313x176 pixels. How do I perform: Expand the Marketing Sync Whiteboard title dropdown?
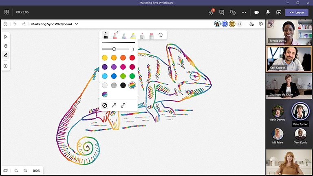click(76, 24)
